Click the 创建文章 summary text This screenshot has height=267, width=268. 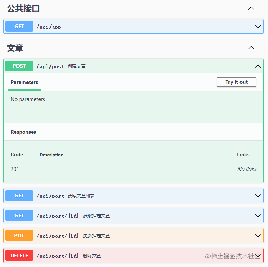click(77, 66)
